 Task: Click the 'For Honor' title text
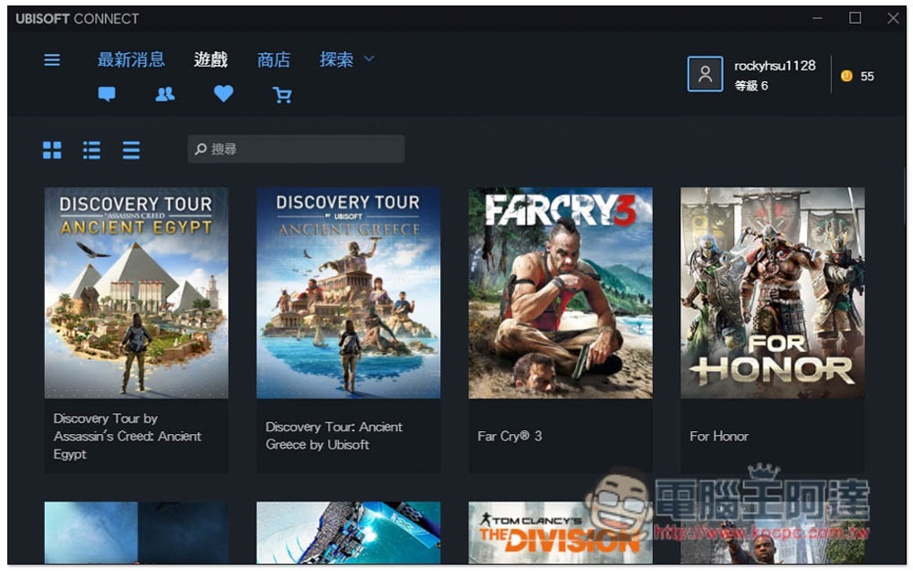coord(719,436)
